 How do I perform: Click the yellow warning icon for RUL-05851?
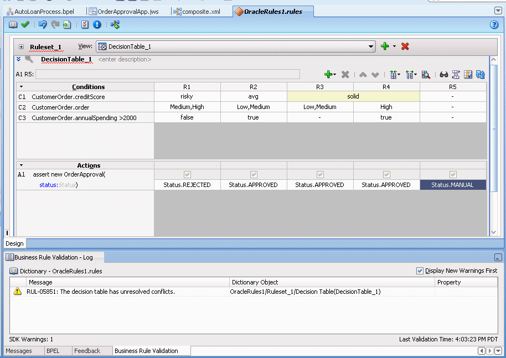17,291
